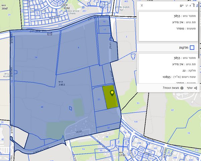The image size is (201, 161).
Task: Select parcel 48 on the map
Action: click(x=42, y=107)
